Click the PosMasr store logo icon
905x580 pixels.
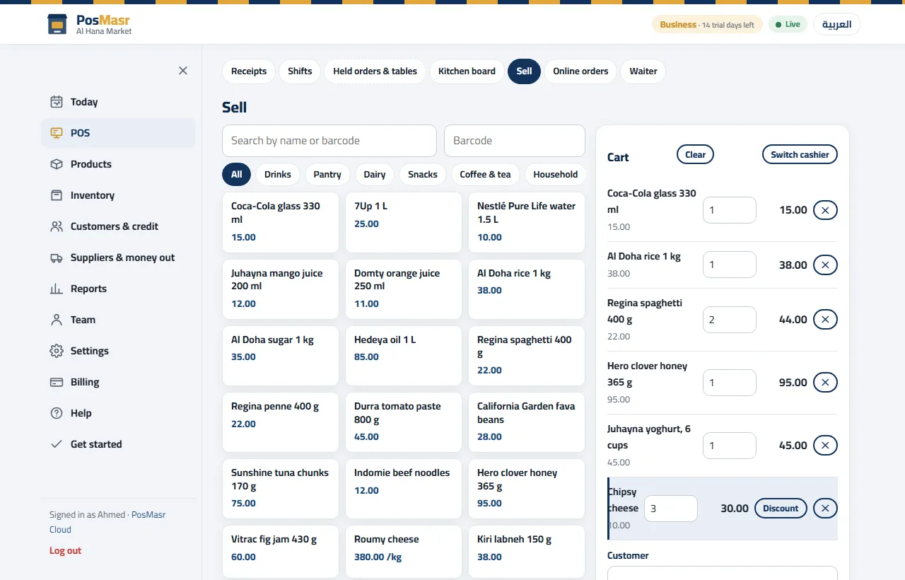[57, 24]
